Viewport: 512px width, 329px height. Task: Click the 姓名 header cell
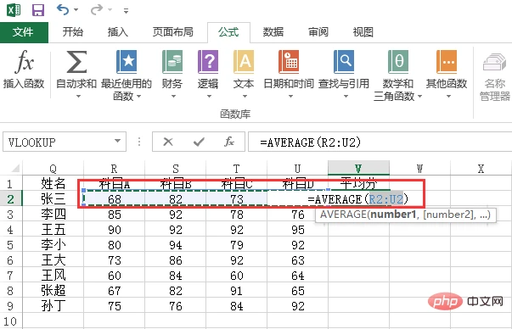[x=53, y=184]
